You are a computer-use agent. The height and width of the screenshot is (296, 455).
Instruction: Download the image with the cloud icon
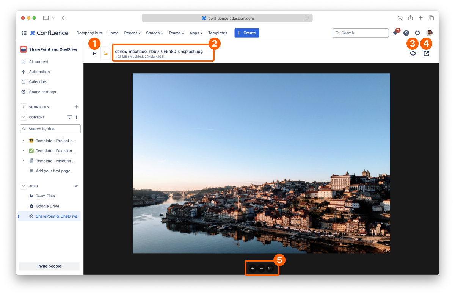[413, 53]
